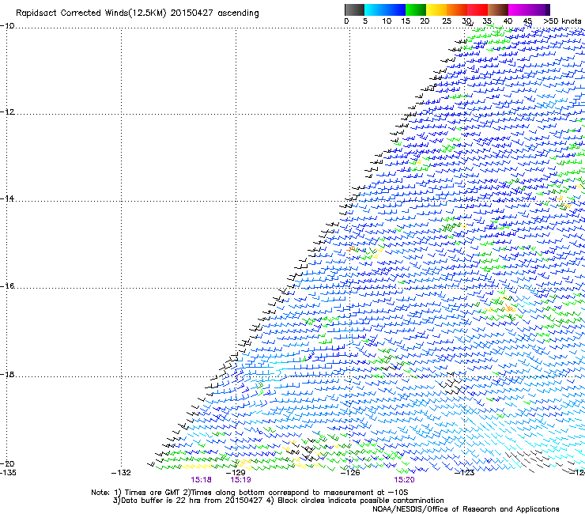This screenshot has height=514, width=585.
Task: Click the magenta-purple 40-50 knots legend segment
Action: coord(529,9)
